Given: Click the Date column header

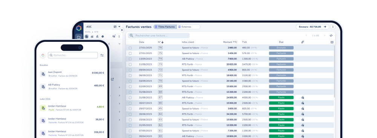Looking at the screenshot, I should pyautogui.click(x=141, y=42).
